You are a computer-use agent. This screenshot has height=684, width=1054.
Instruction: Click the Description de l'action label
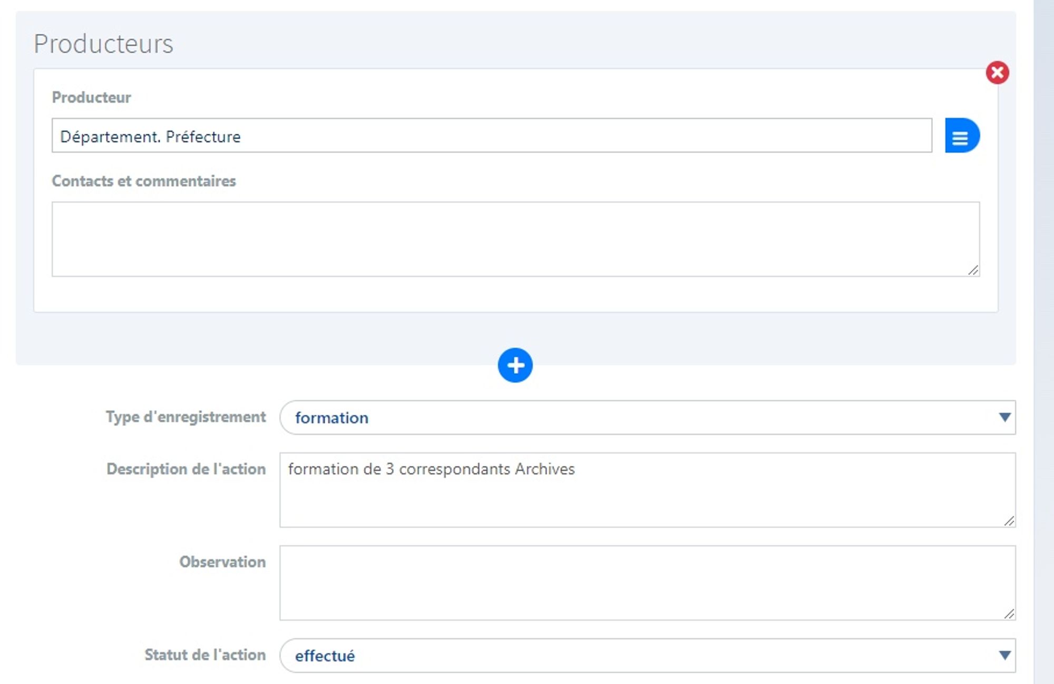pyautogui.click(x=186, y=469)
